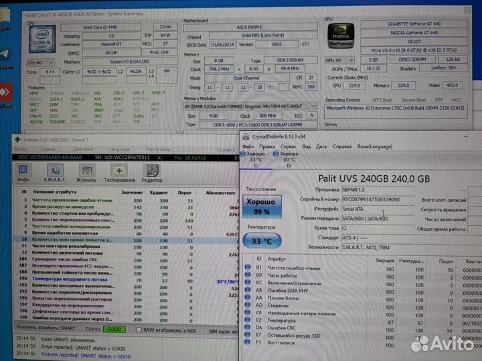Open the Инфо tool in Victoria
Viewport: 482px width, 361px height.
[23, 173]
